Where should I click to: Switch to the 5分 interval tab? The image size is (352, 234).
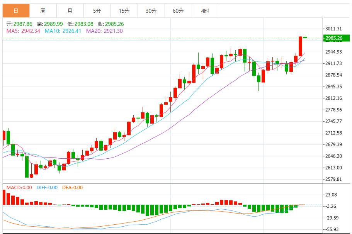pyautogui.click(x=97, y=11)
